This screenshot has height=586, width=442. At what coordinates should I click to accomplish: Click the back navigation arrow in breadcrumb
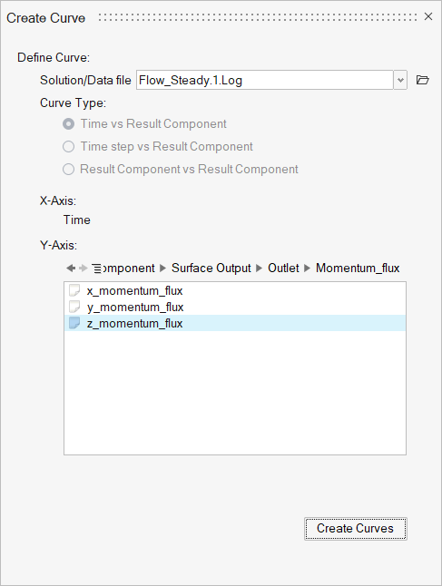(x=70, y=268)
